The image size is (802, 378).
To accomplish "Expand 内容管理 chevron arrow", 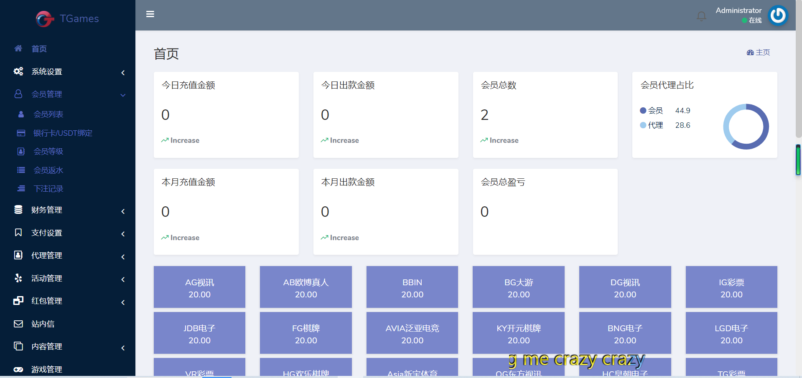I will click(x=123, y=348).
